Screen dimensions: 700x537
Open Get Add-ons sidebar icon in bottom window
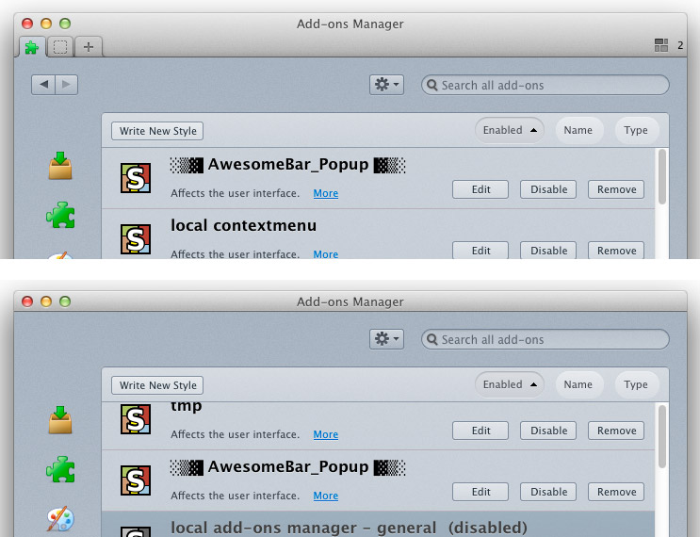[x=60, y=420]
